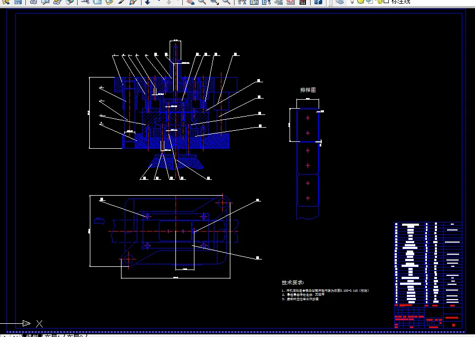Screen dimensions: 475x337
Task: Click the feed direction arrow in plan view
Action: 99,222
